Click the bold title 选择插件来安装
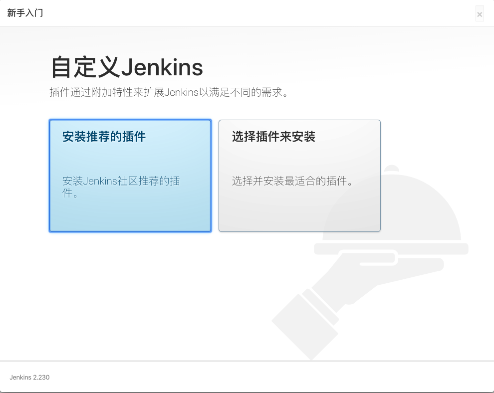 tap(273, 137)
